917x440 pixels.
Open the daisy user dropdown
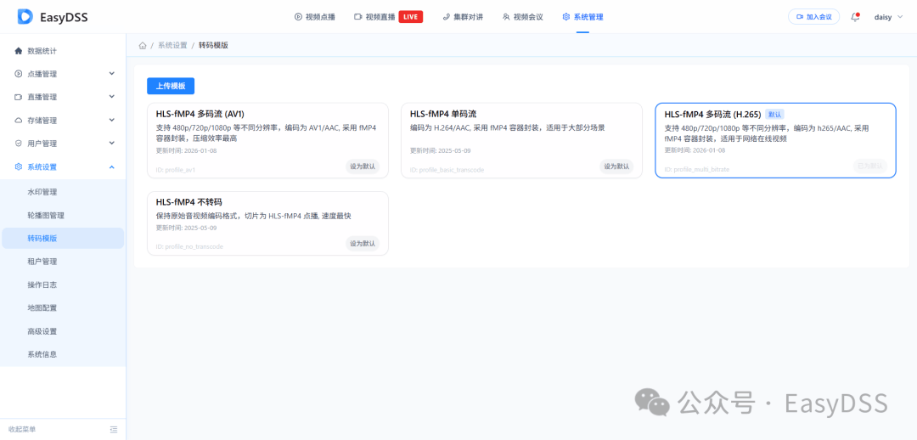889,17
